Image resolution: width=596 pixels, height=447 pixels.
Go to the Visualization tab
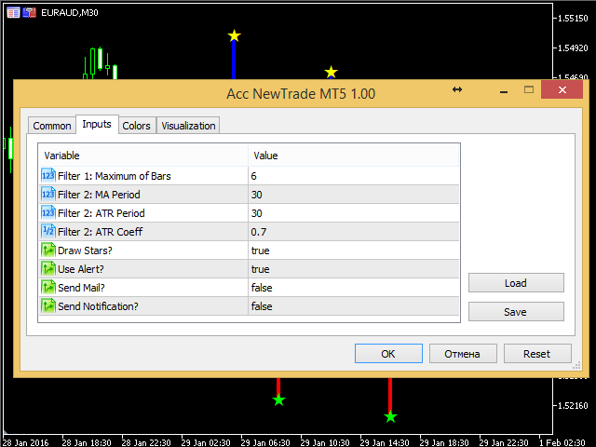coord(188,126)
